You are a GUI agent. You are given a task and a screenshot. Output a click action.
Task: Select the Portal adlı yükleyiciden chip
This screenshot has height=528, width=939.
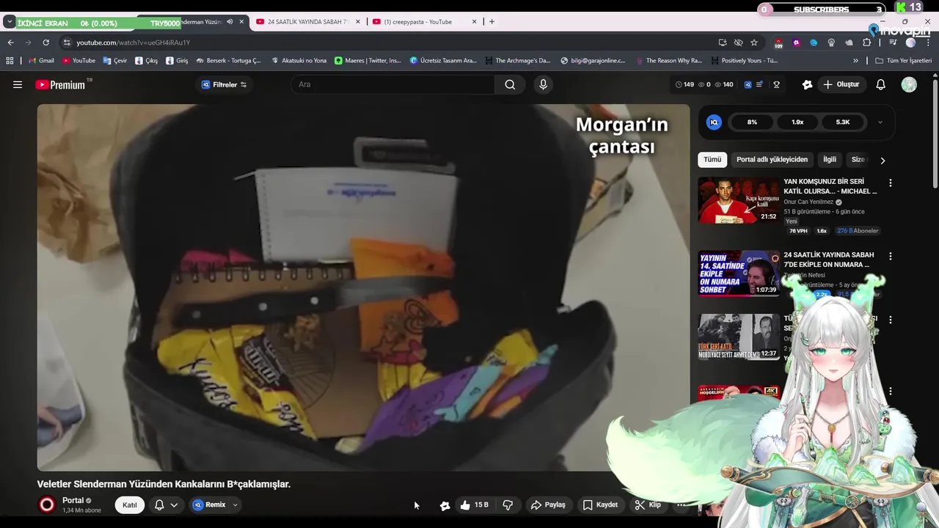point(772,160)
